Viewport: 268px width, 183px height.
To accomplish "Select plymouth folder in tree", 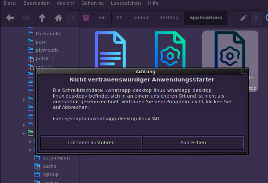I will point(47,50).
